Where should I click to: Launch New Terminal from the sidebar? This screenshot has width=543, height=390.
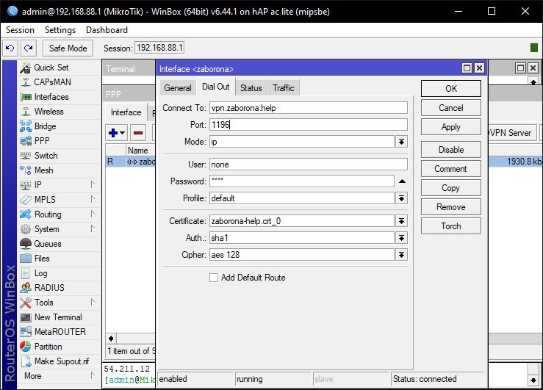[60, 317]
